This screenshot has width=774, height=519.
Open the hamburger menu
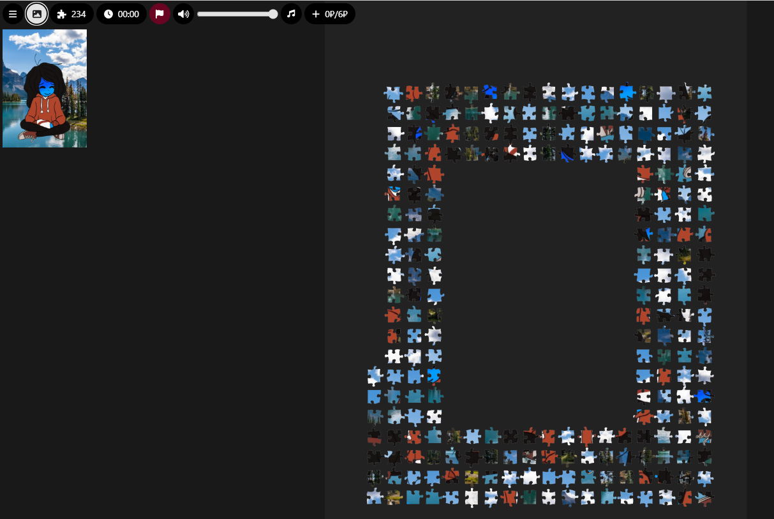[x=13, y=14]
